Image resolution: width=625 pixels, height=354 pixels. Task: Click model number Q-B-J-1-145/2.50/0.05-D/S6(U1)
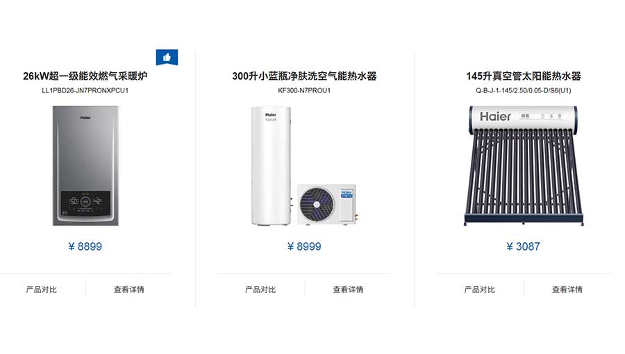[524, 90]
